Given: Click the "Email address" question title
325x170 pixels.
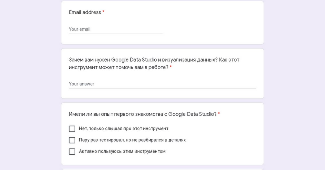Looking at the screenshot, I should (85, 12).
